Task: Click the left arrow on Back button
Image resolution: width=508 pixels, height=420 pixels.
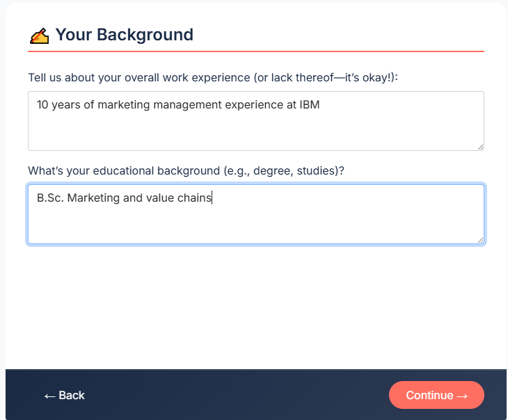Action: click(x=49, y=396)
